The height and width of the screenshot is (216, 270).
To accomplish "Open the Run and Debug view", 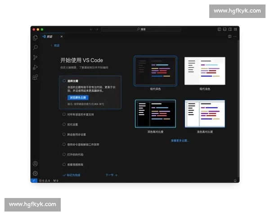I will point(35,67).
